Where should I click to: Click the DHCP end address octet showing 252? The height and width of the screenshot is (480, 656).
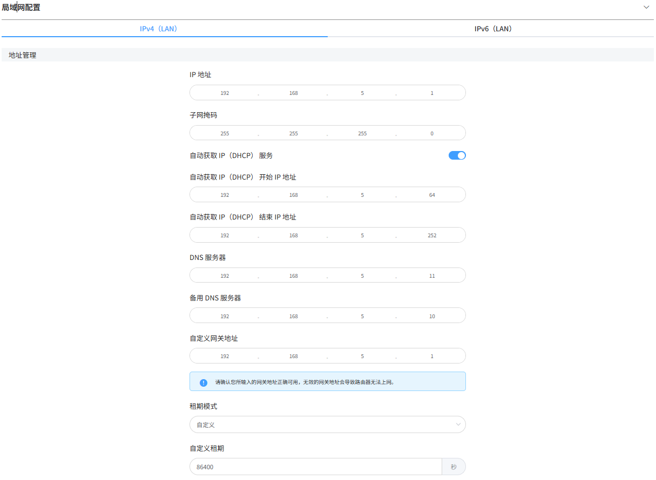pos(432,235)
